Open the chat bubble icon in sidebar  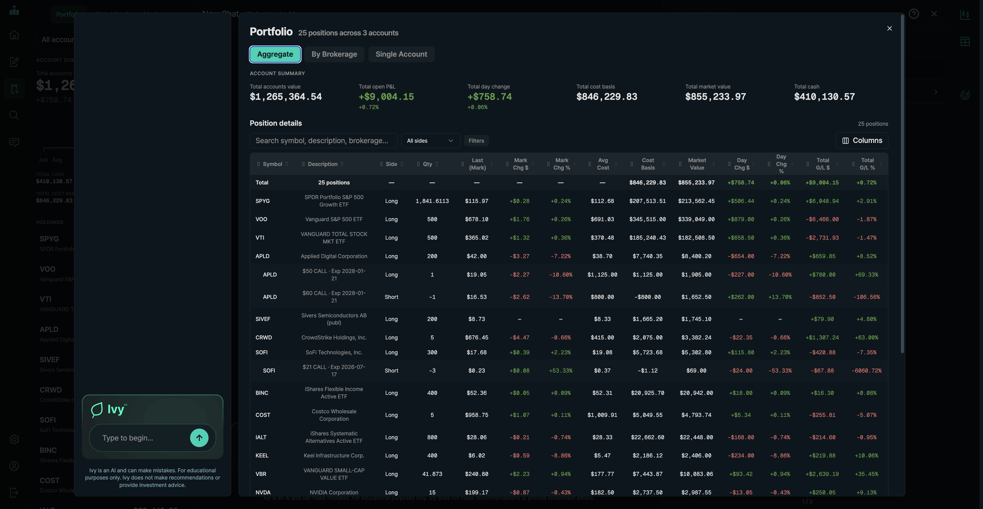coord(14,142)
